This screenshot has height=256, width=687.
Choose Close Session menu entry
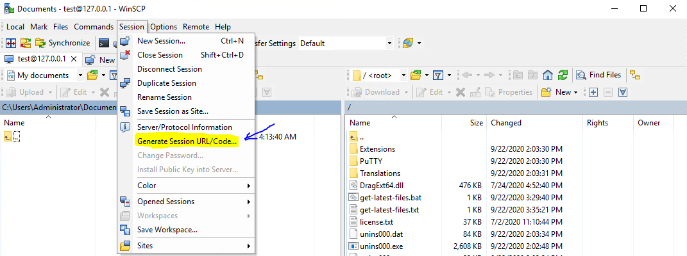[x=186, y=55]
